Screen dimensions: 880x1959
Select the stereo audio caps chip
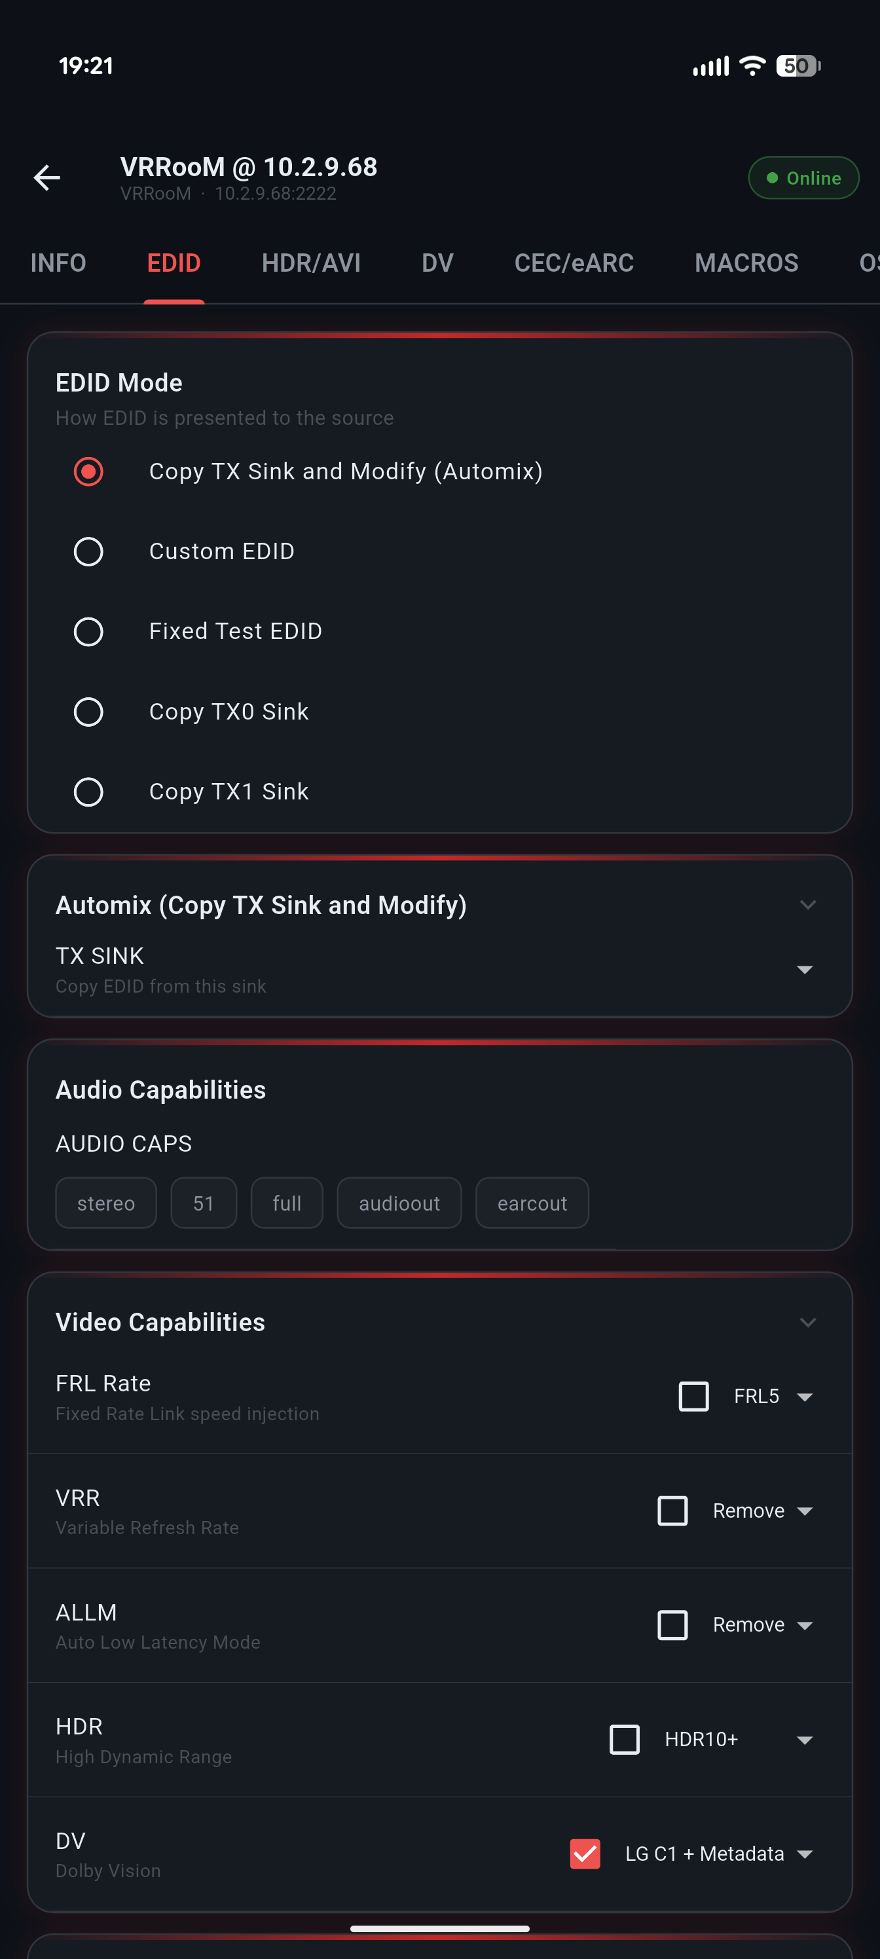point(105,1203)
